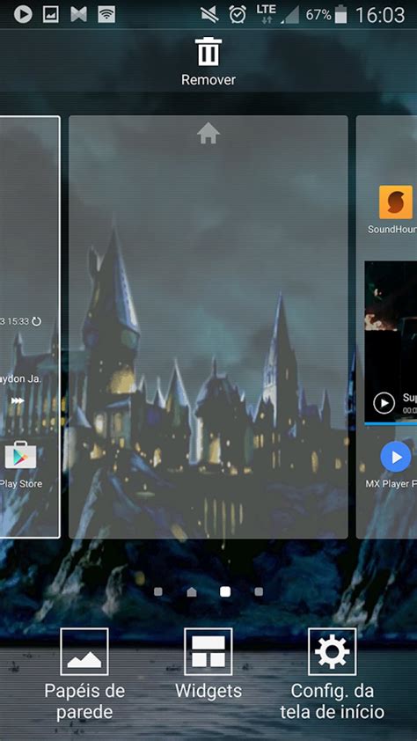Tap the bowtie-shaped notification icon
417x741 pixels.
pos(79,15)
